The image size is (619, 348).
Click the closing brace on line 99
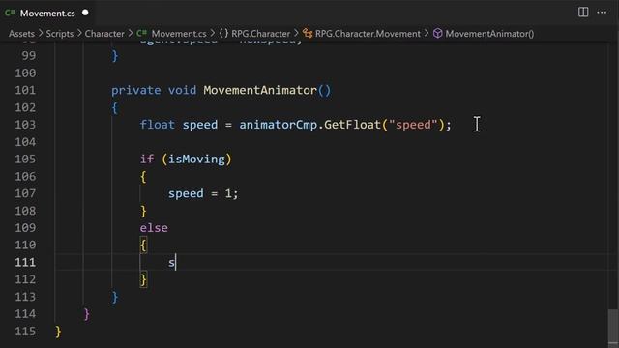click(x=115, y=56)
